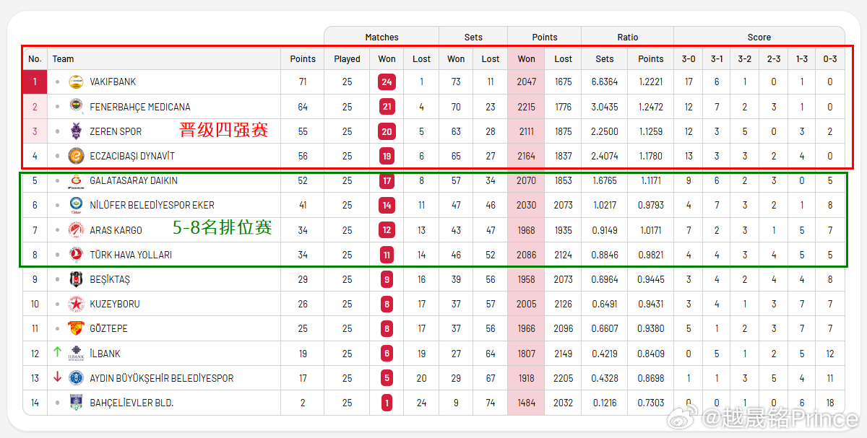Select the Sets header group

(x=473, y=38)
